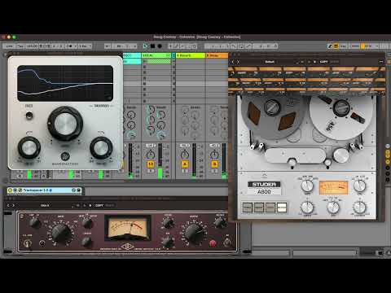Click the second Studer path select button
The height and width of the screenshot is (293, 391).
[x=259, y=208]
